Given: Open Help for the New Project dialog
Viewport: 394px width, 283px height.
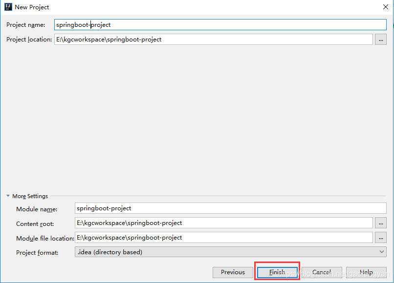Looking at the screenshot, I should point(366,272).
